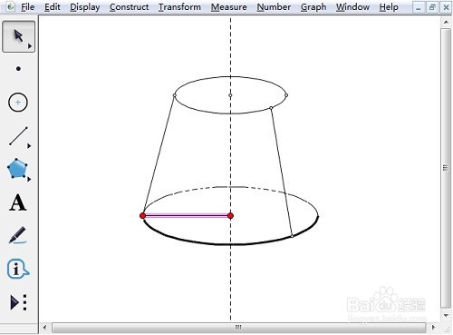This screenshot has height=335, width=453.
Task: Open the Display menu
Action: (x=85, y=7)
